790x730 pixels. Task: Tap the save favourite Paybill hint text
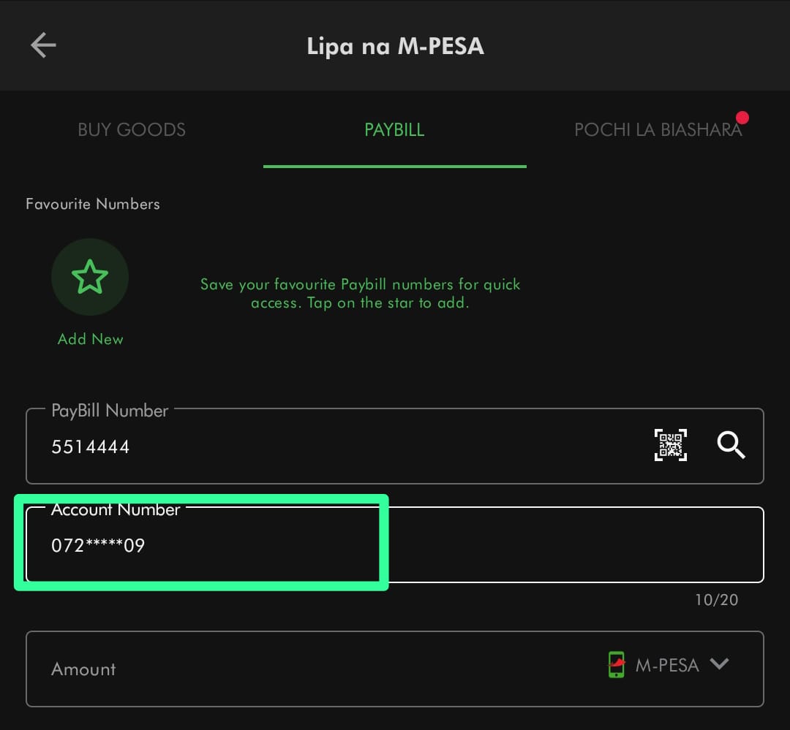coord(360,293)
